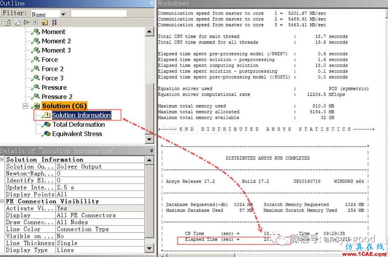Click the Solution (C6) folder icon

point(37,106)
